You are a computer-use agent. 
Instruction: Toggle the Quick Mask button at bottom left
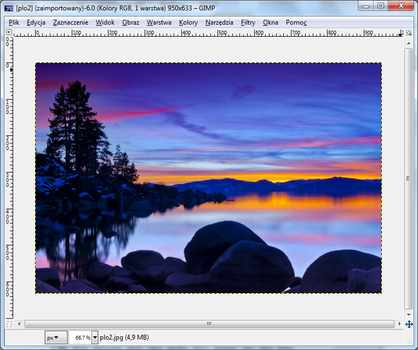pyautogui.click(x=9, y=324)
